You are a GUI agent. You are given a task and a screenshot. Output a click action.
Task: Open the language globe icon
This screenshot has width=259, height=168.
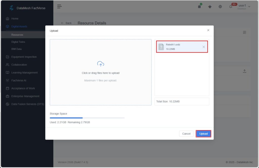coord(220,7)
